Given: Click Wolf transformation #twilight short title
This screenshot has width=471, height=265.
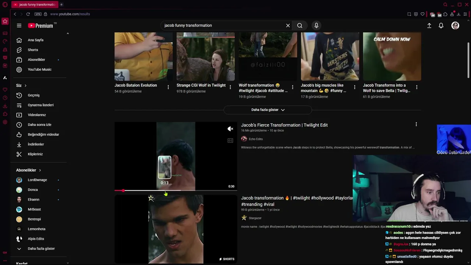Looking at the screenshot, I should click(263, 88).
